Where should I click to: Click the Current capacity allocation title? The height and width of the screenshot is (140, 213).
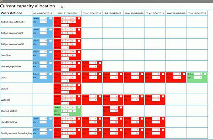[27, 6]
